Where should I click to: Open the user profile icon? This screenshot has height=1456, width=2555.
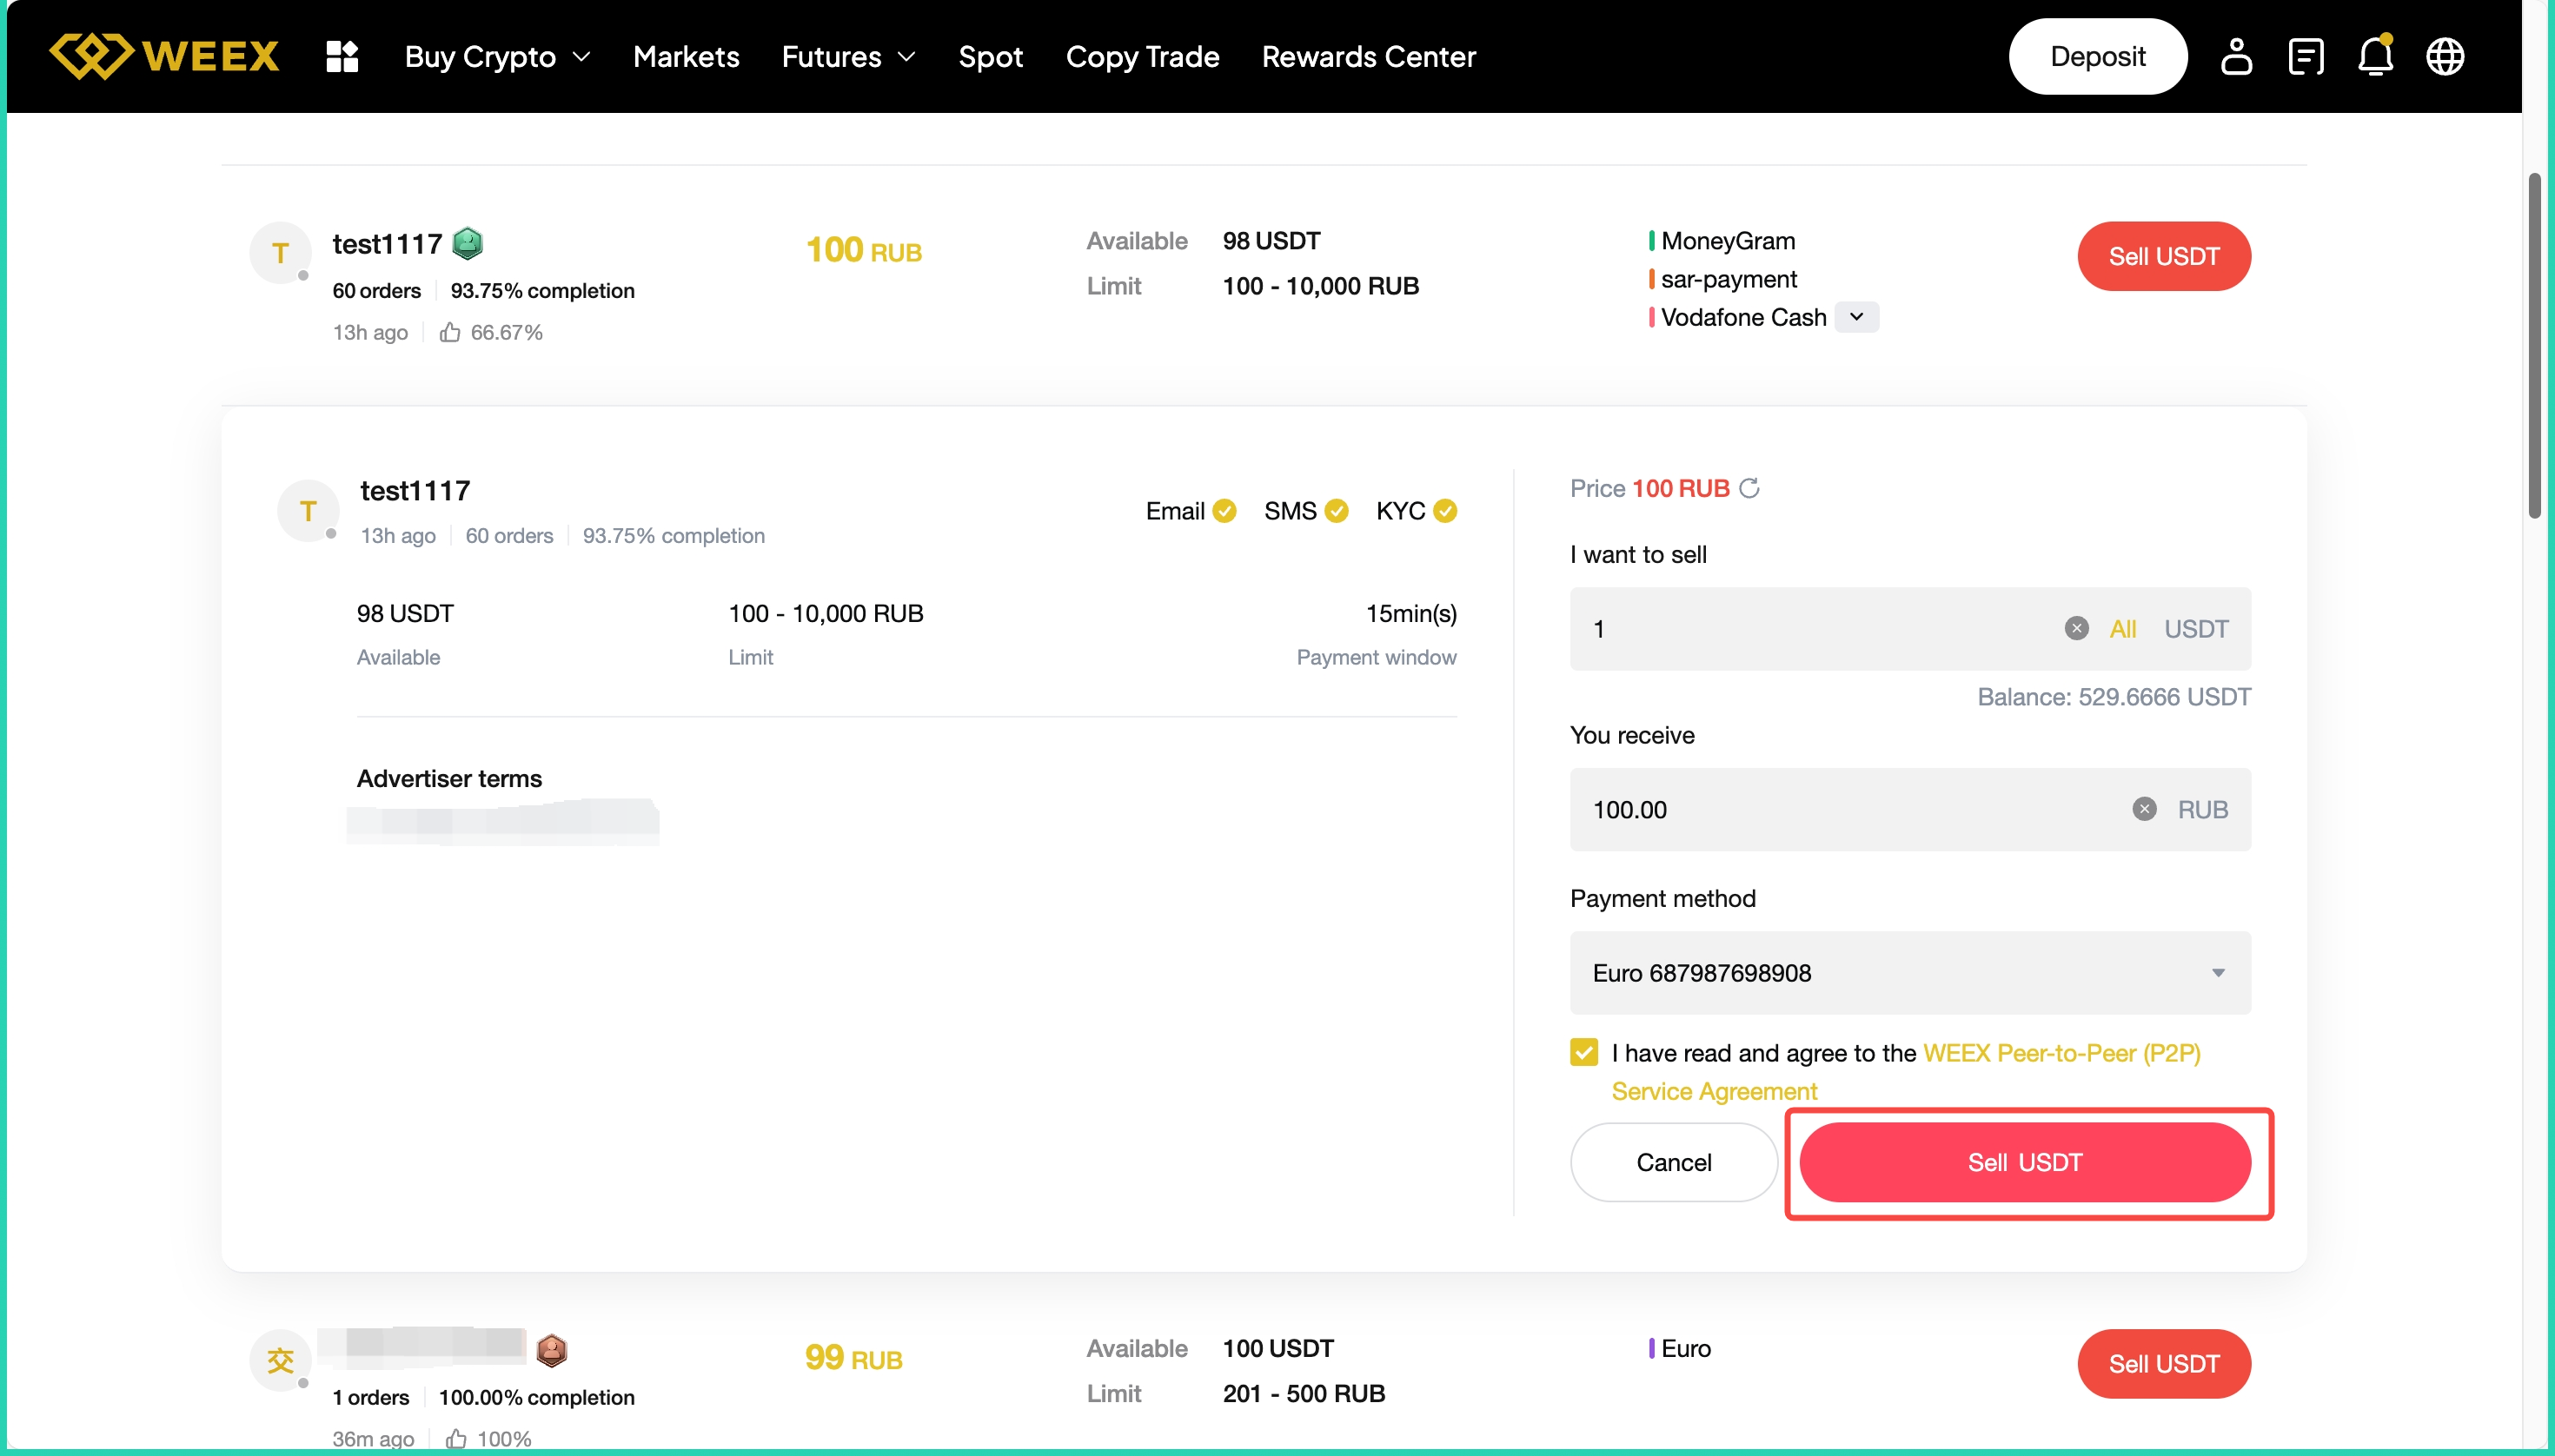pos(2236,56)
